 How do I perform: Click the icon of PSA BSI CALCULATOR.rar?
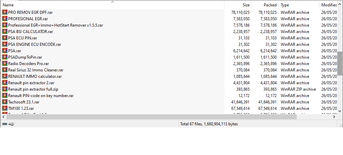tap(5, 32)
